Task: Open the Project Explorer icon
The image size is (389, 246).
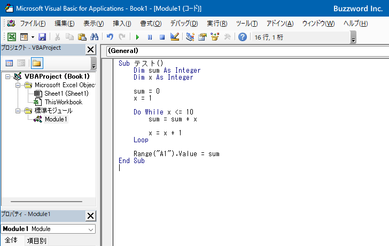Action: click(x=190, y=37)
